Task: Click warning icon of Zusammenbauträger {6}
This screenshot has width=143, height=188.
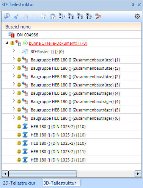Action: coord(19,118)
